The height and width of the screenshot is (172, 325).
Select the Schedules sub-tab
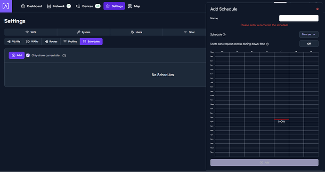pyautogui.click(x=91, y=41)
